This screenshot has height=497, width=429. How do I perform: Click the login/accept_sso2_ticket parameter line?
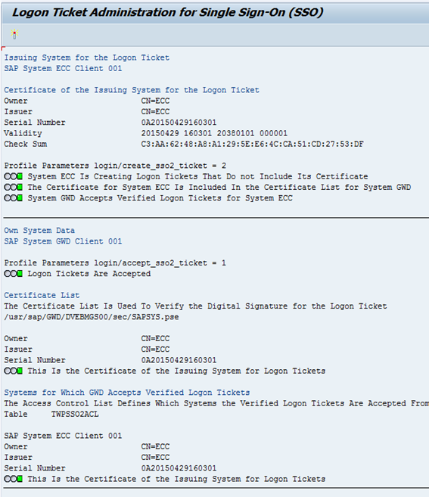point(115,263)
